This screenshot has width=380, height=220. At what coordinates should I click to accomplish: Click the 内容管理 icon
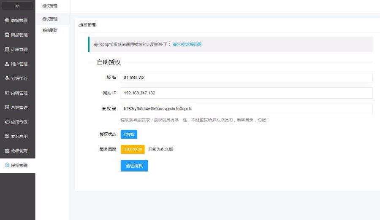[7, 93]
